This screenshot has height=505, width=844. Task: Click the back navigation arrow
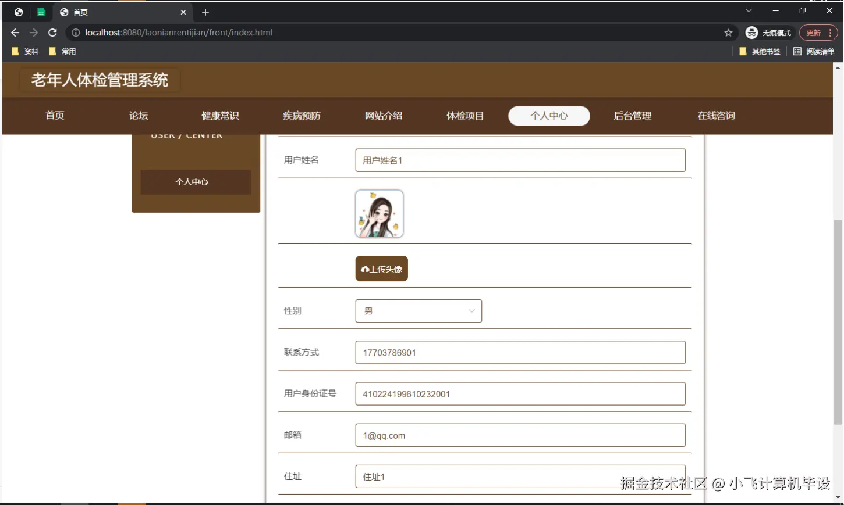[x=15, y=33]
